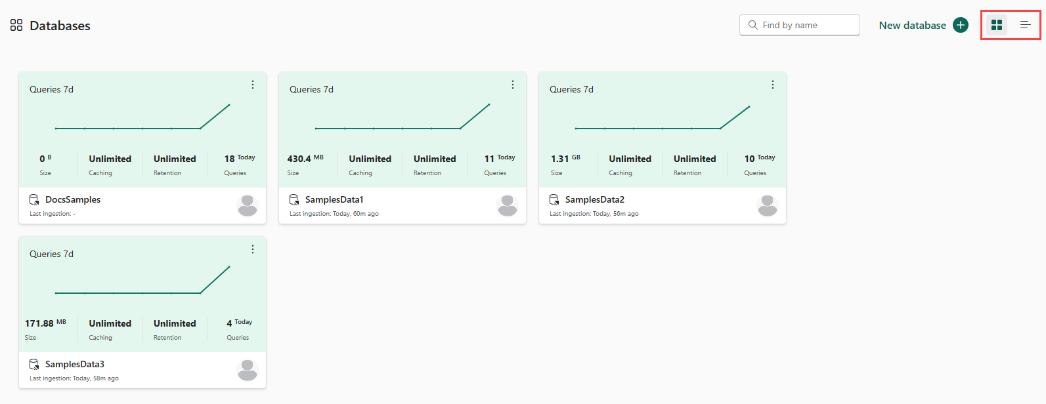
Task: Click the owner avatar on SamplesData2 card
Action: tap(768, 205)
